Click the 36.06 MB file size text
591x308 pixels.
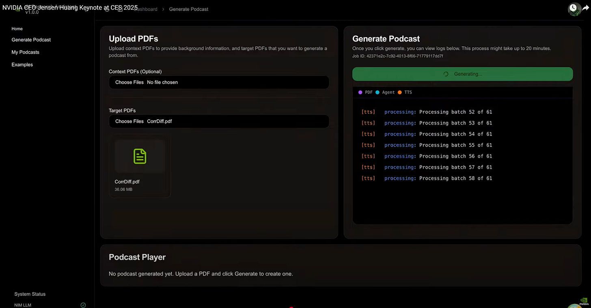tap(123, 190)
